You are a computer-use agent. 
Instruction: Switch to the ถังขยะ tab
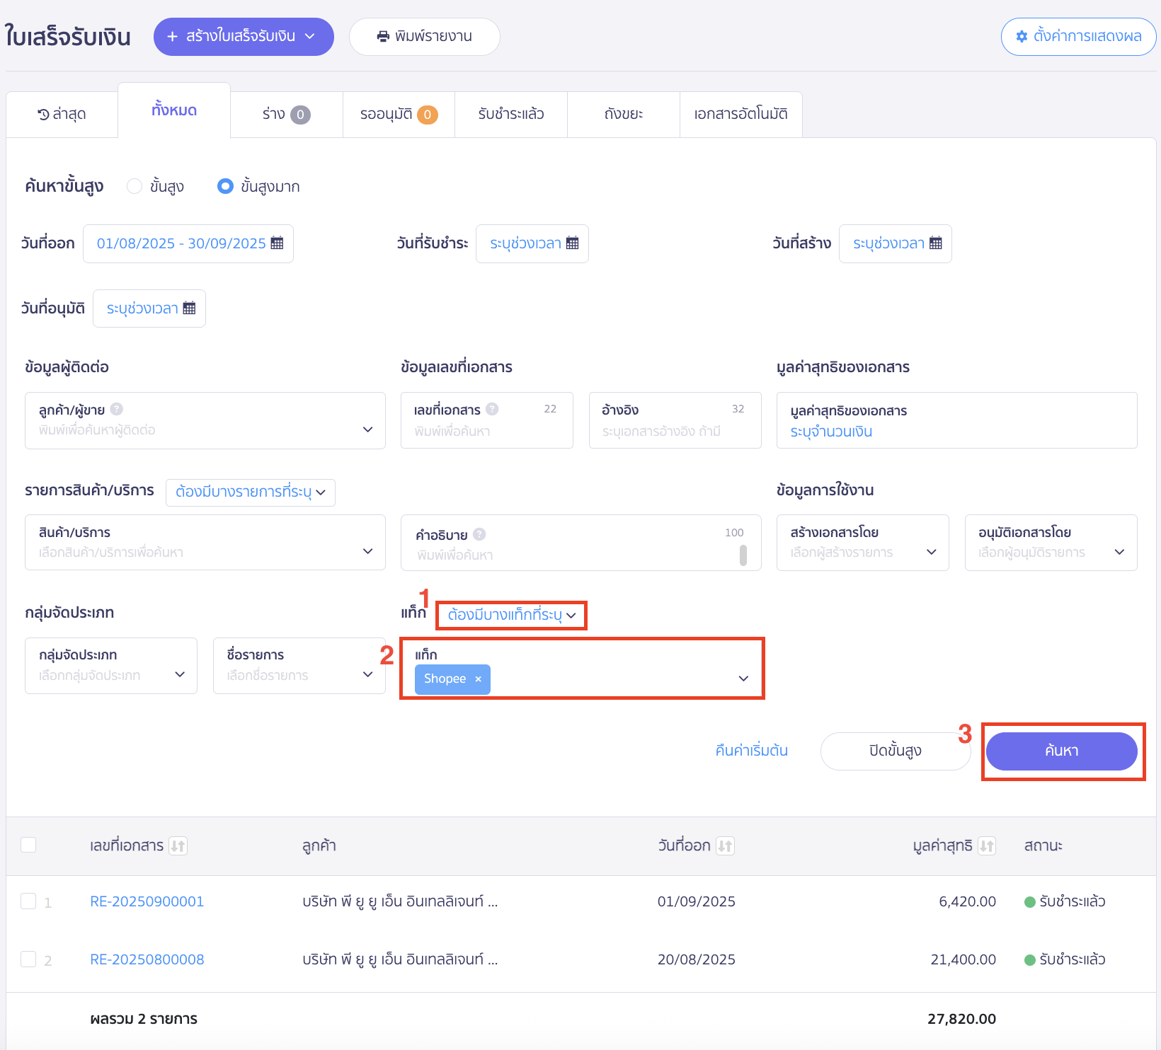624,115
